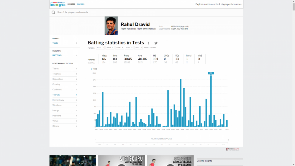The height and width of the screenshot is (166, 295).
Task: Click the filtered Ave value 40.06
Action: pos(142,59)
